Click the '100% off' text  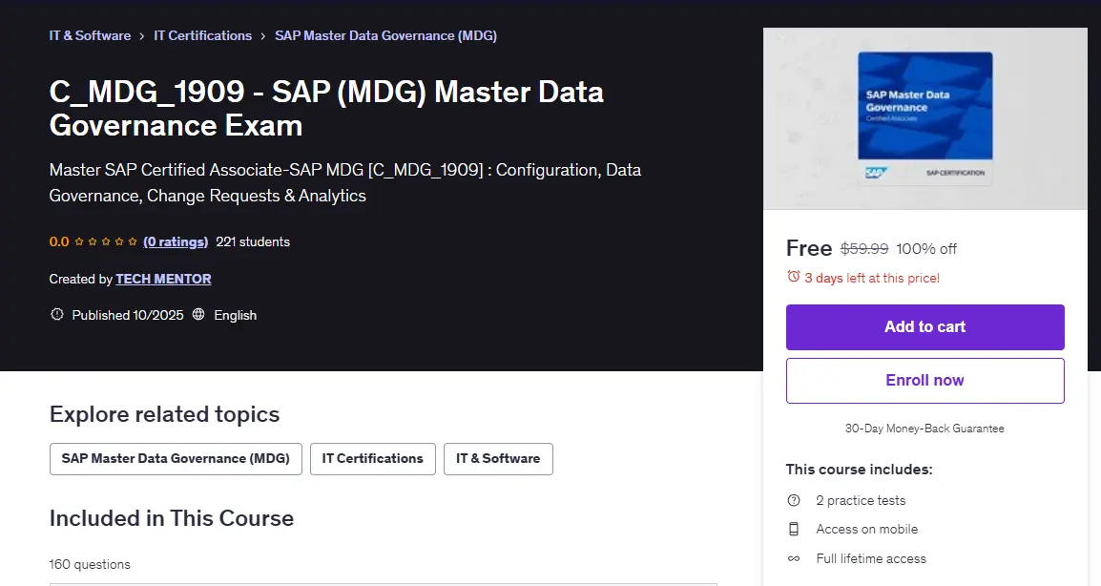926,249
